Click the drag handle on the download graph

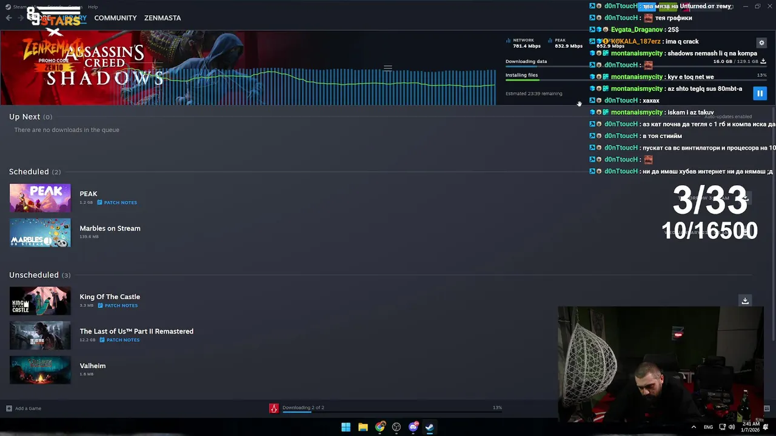(x=388, y=68)
